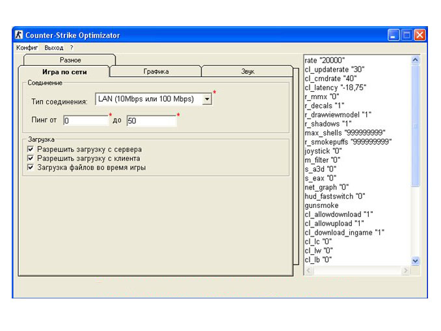441x331 pixels.
Task: Switch to the Графика tab
Action: coord(156,71)
